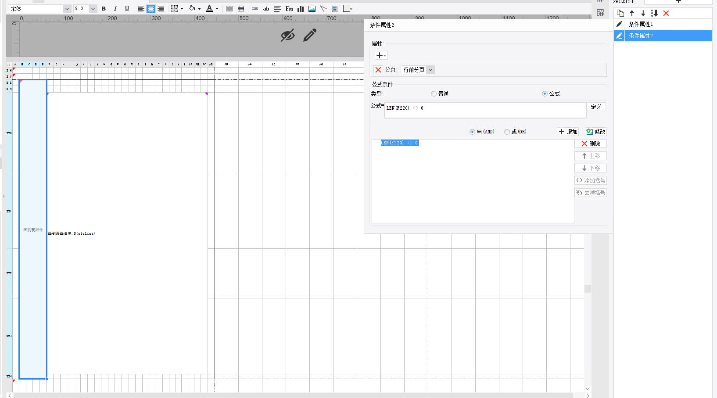Click the cell containing $(picList) text
717x398 pixels.
click(x=127, y=233)
